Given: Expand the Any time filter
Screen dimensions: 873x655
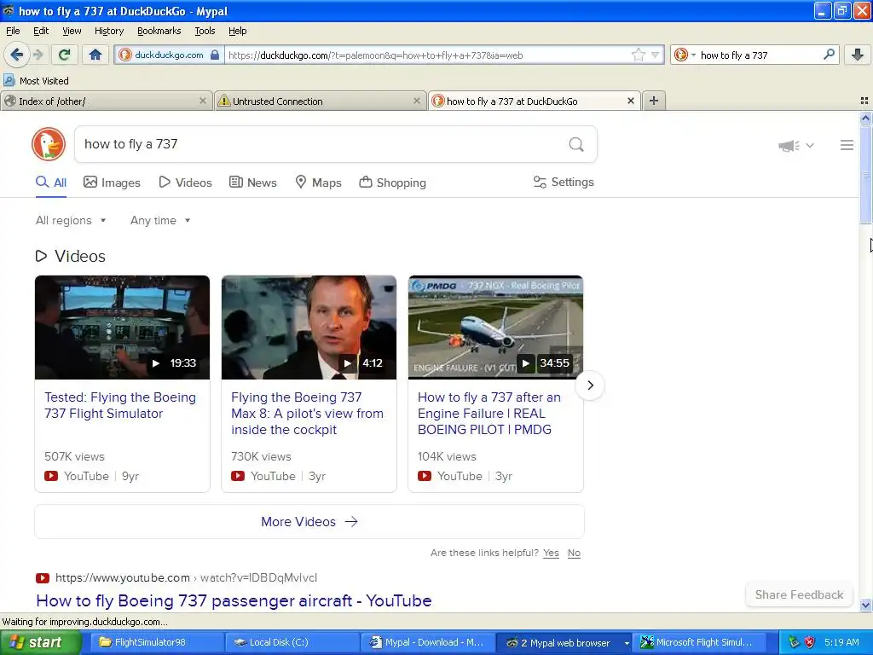Looking at the screenshot, I should [x=160, y=221].
